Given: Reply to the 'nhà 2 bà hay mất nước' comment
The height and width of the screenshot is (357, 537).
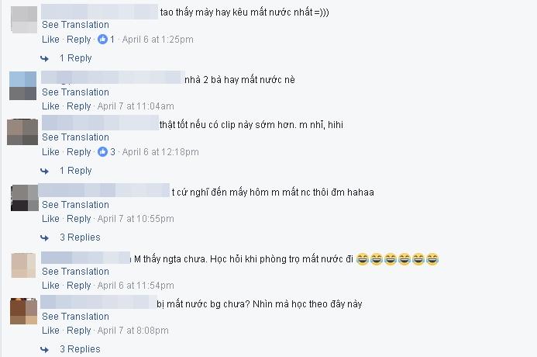Looking at the screenshot, I should click(79, 106).
